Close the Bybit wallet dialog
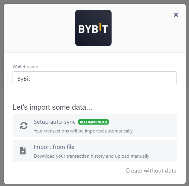 coord(176,15)
